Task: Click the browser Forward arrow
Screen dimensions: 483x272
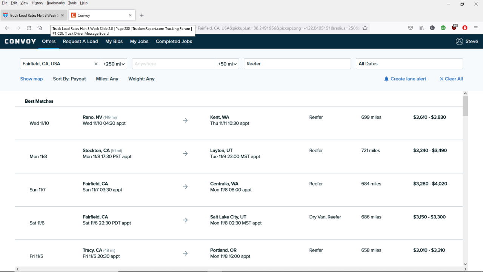Action: click(x=18, y=28)
